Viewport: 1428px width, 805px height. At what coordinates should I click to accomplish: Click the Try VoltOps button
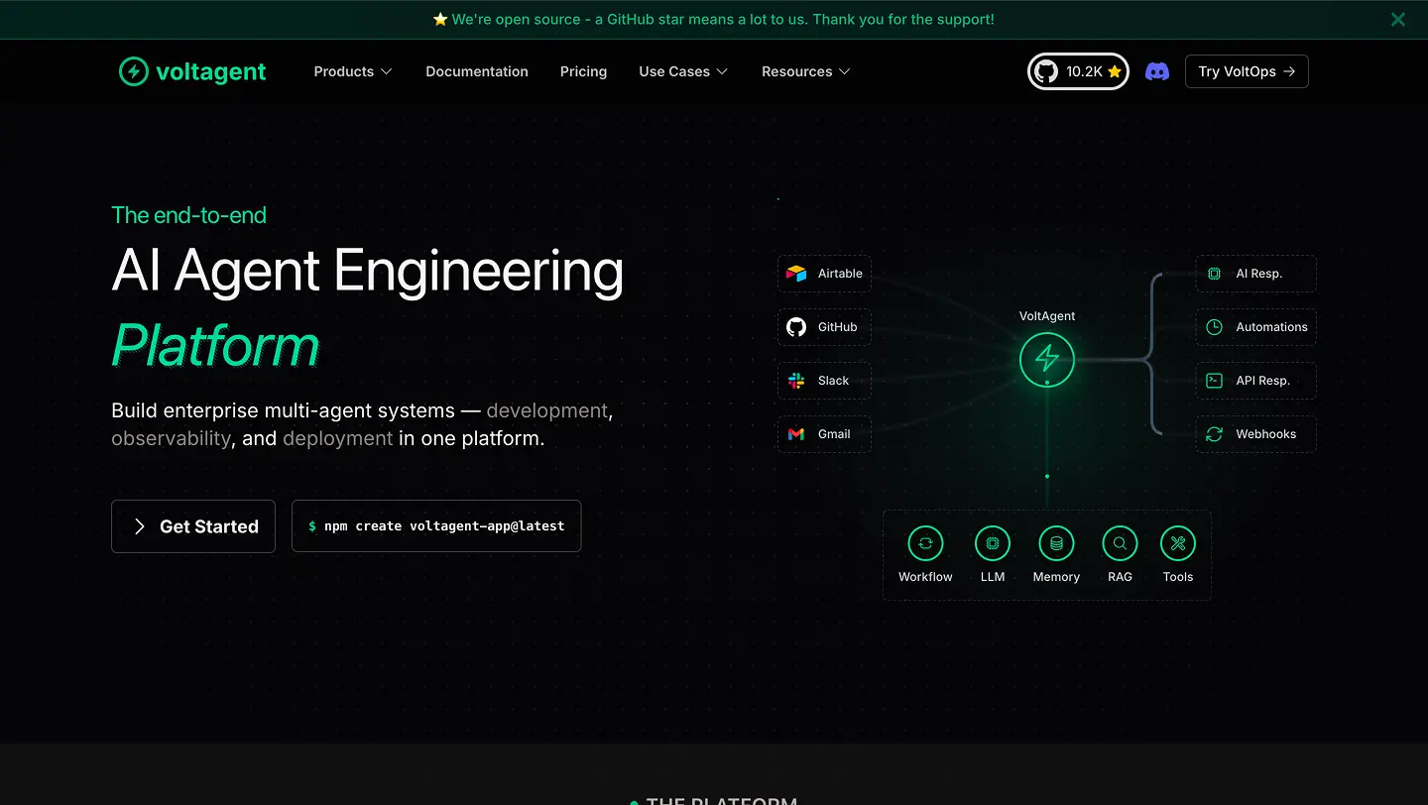coord(1247,71)
